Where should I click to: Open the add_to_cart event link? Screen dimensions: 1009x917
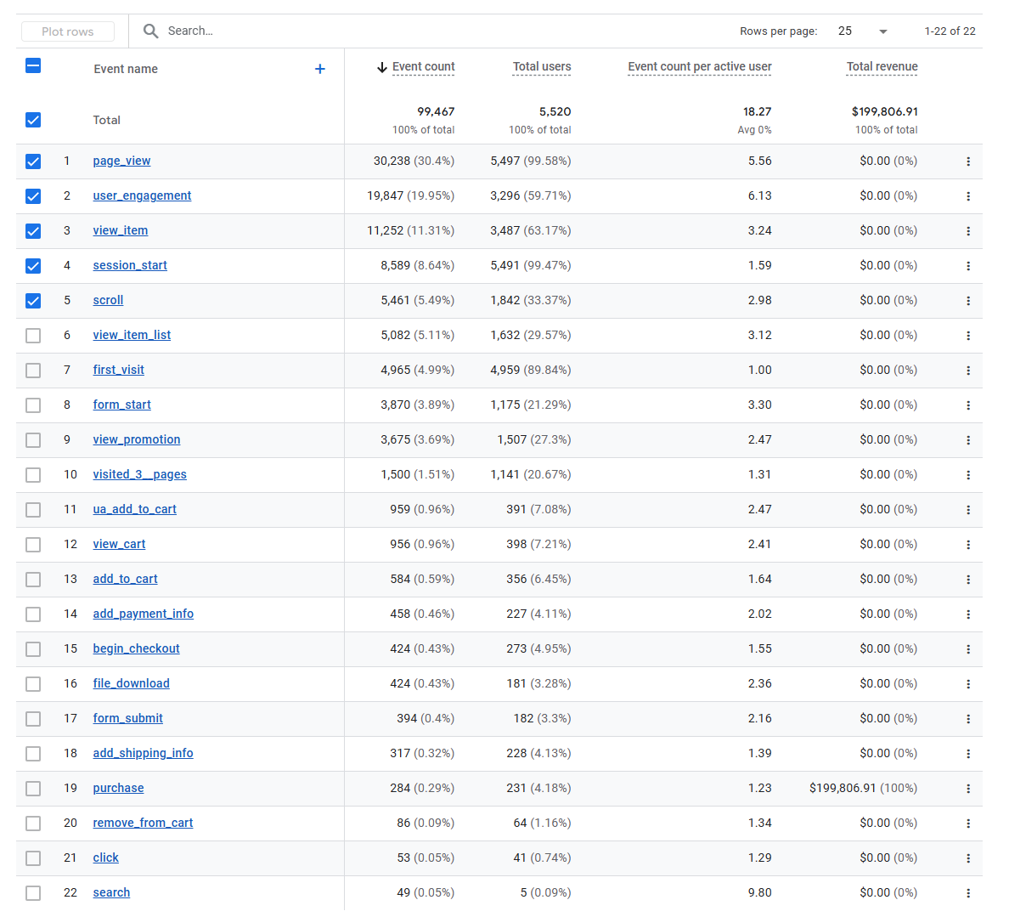point(125,579)
